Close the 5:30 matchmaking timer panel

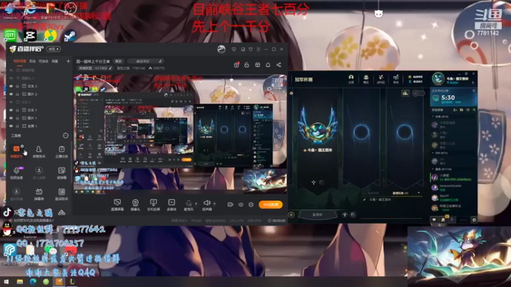click(x=474, y=91)
